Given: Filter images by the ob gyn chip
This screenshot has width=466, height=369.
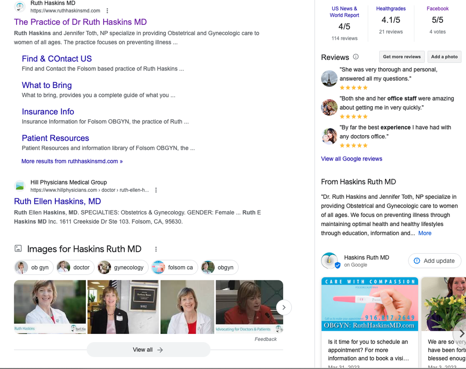Looking at the screenshot, I should point(34,268).
